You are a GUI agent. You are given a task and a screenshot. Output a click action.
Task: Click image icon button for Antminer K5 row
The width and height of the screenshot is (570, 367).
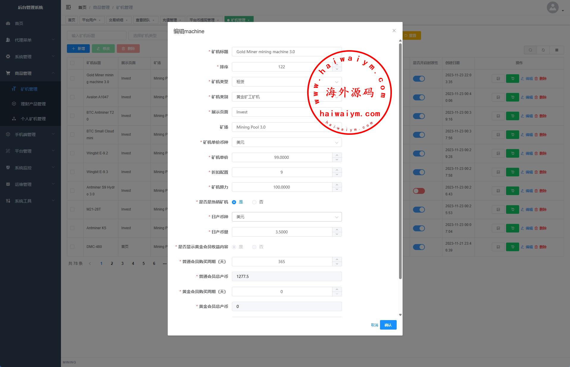[498, 228]
